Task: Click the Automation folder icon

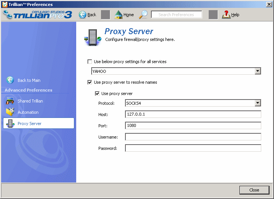Action: [10, 112]
